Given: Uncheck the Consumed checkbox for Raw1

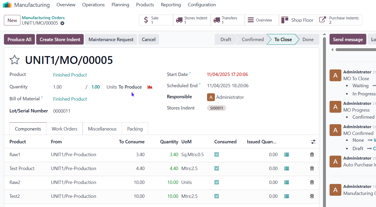Looking at the screenshot, I should click(216, 155).
